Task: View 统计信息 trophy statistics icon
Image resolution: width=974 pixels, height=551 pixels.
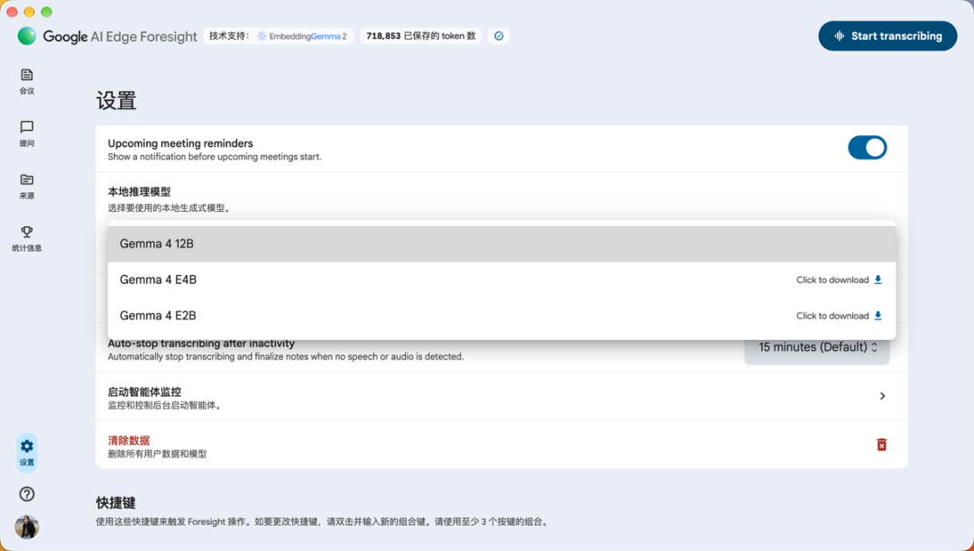Action: pyautogui.click(x=27, y=232)
